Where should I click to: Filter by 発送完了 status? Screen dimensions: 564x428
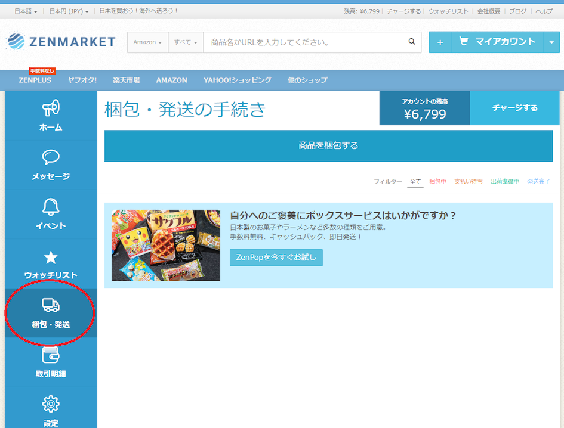point(538,181)
